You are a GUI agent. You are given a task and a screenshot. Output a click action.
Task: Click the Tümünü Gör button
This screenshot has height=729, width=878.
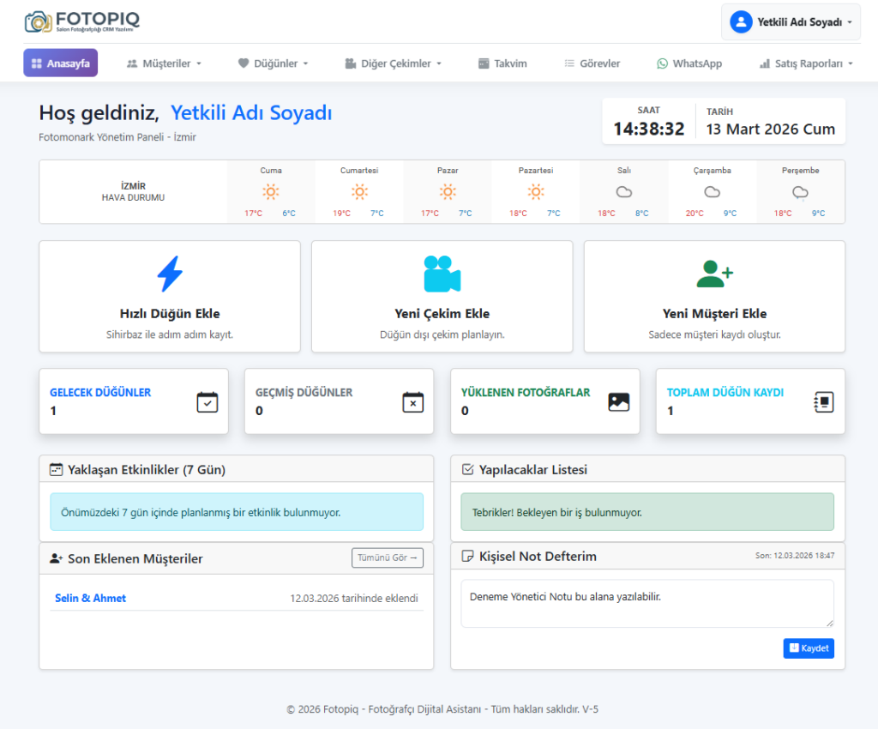click(x=388, y=557)
